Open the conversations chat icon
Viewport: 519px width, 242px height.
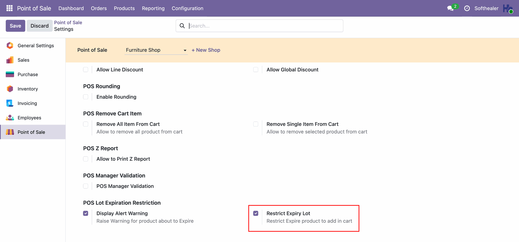(450, 8)
